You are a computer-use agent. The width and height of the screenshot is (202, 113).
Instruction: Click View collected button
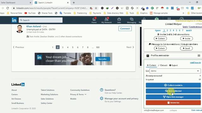173,91
